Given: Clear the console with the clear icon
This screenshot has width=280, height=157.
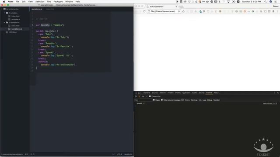Looking at the screenshot, I should (x=136, y=96).
